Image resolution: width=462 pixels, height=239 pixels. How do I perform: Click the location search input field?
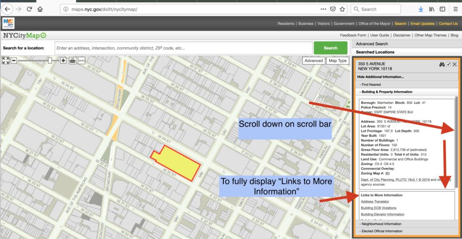point(183,48)
